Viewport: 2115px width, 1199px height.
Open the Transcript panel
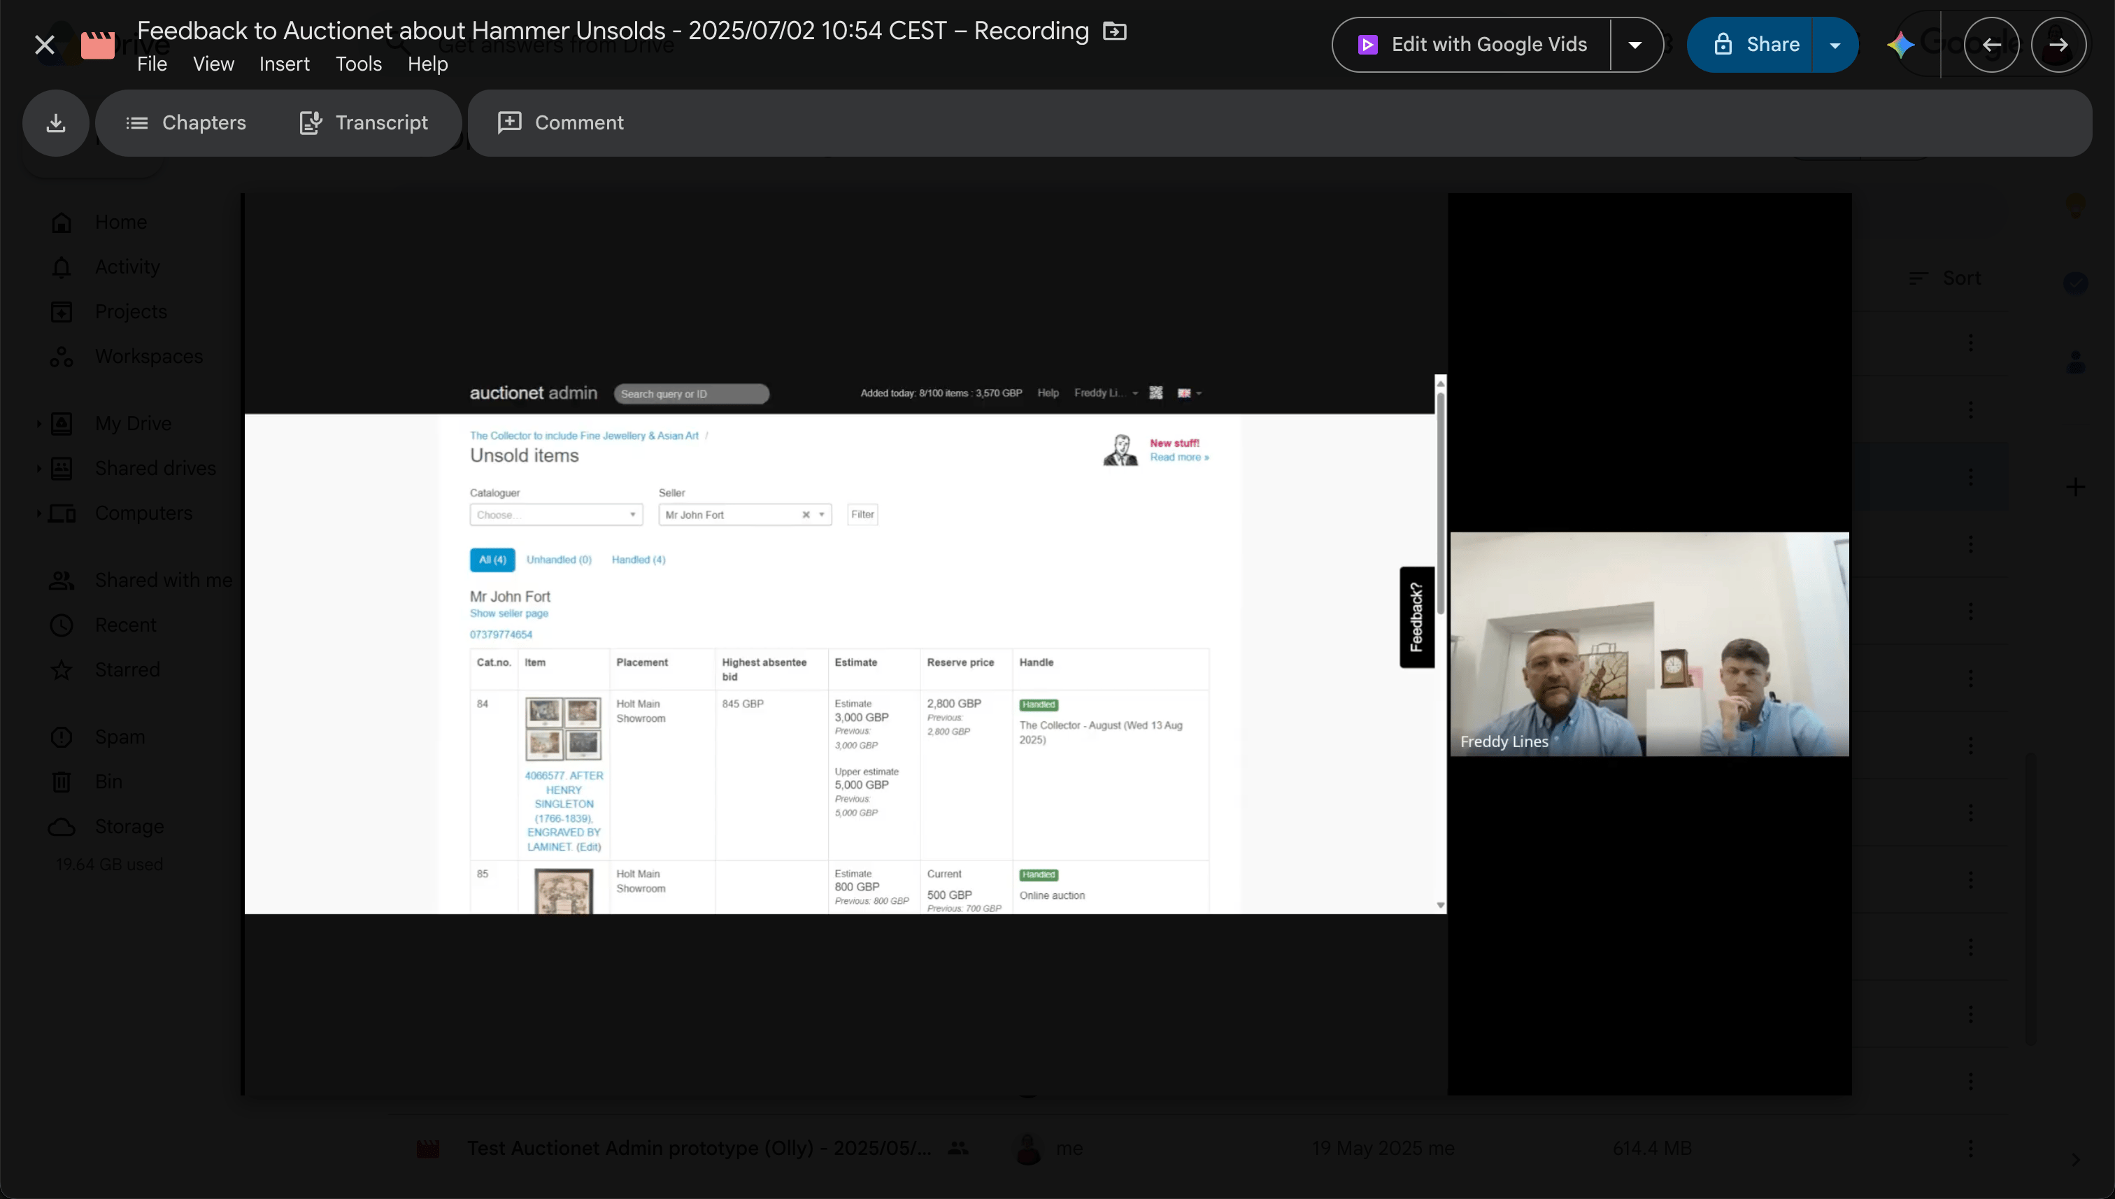click(363, 122)
